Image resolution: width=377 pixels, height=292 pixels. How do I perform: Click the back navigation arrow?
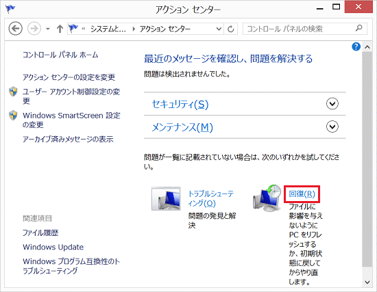[x=16, y=29]
